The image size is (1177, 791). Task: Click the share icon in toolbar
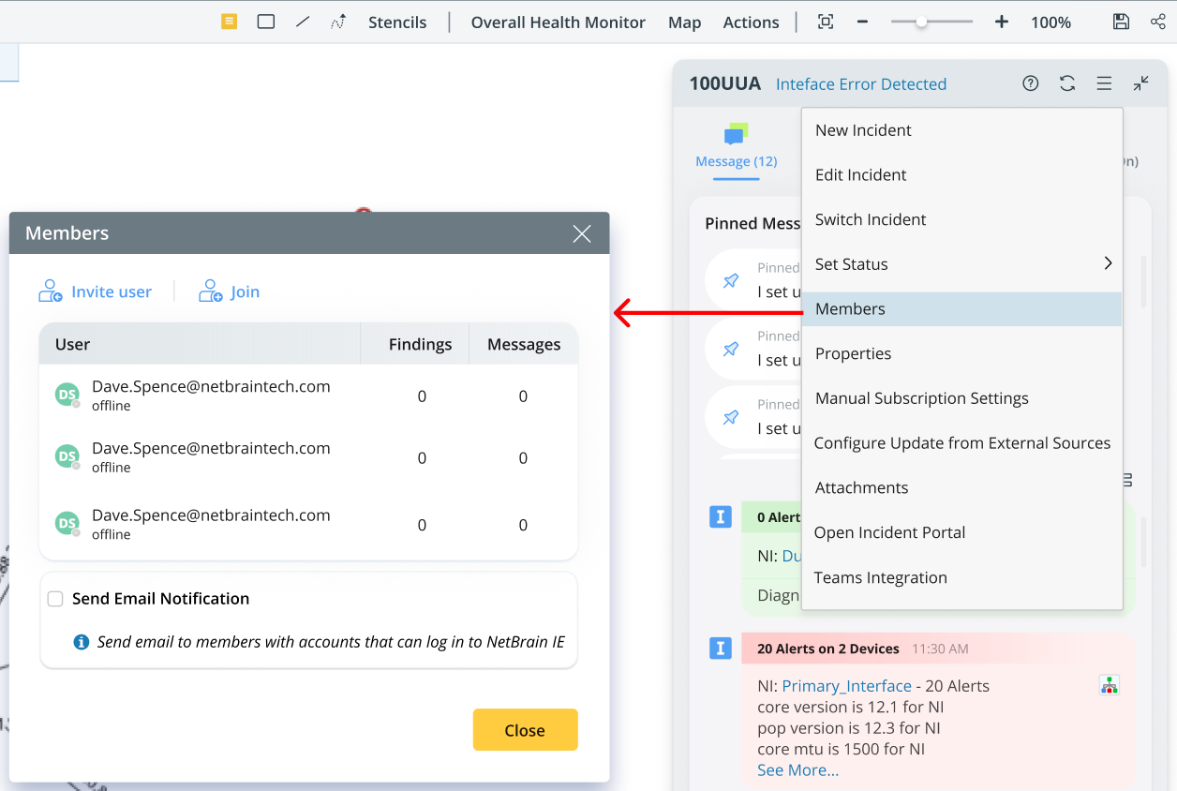(x=1158, y=22)
